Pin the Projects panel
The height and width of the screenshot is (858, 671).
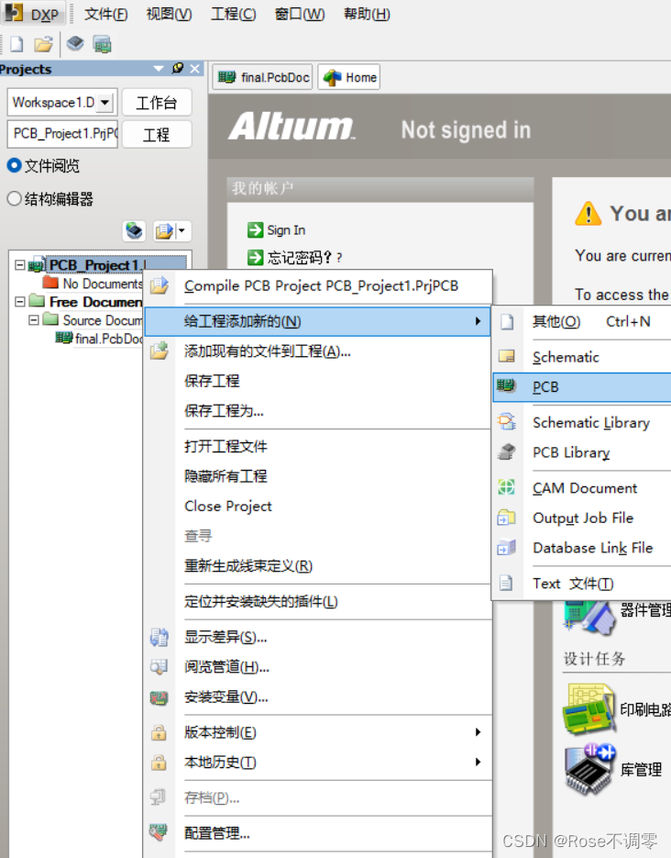[x=177, y=69]
